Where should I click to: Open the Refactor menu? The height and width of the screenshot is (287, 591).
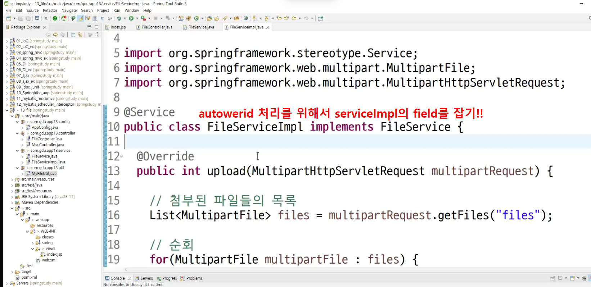50,10
